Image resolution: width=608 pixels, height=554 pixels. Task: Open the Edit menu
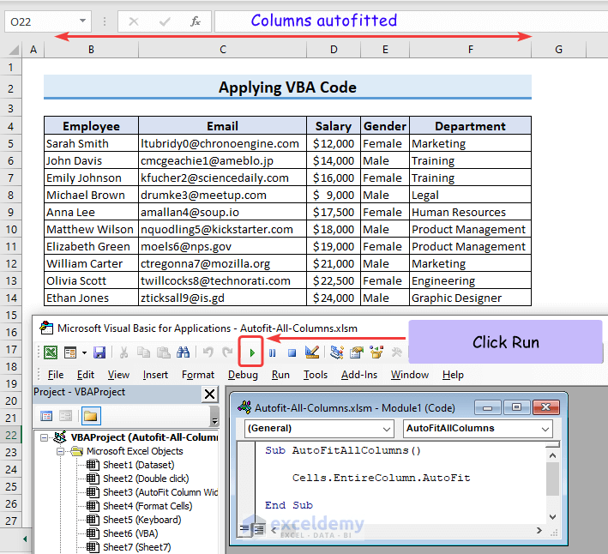[85, 375]
